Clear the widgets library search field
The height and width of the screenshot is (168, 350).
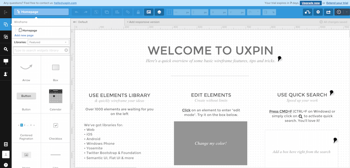[x=66, y=50]
